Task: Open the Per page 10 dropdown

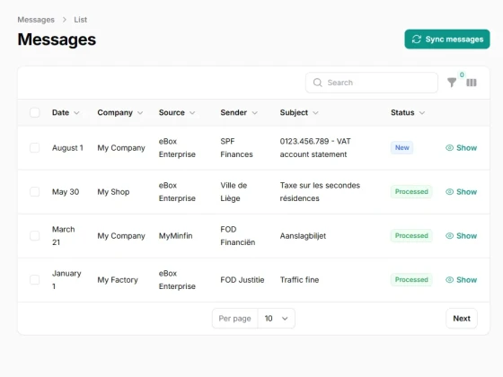Action: [x=277, y=319]
